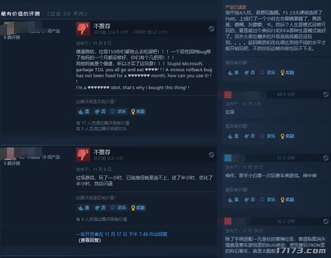Give 奖励 (award) to the November 9 review
331x258 pixels.
pos(138,112)
